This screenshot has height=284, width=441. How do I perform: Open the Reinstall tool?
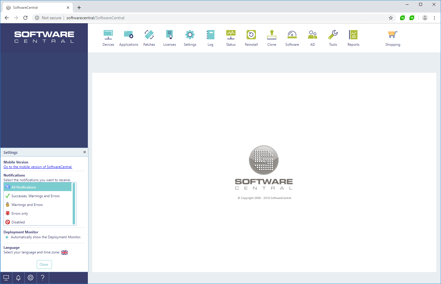(x=251, y=38)
